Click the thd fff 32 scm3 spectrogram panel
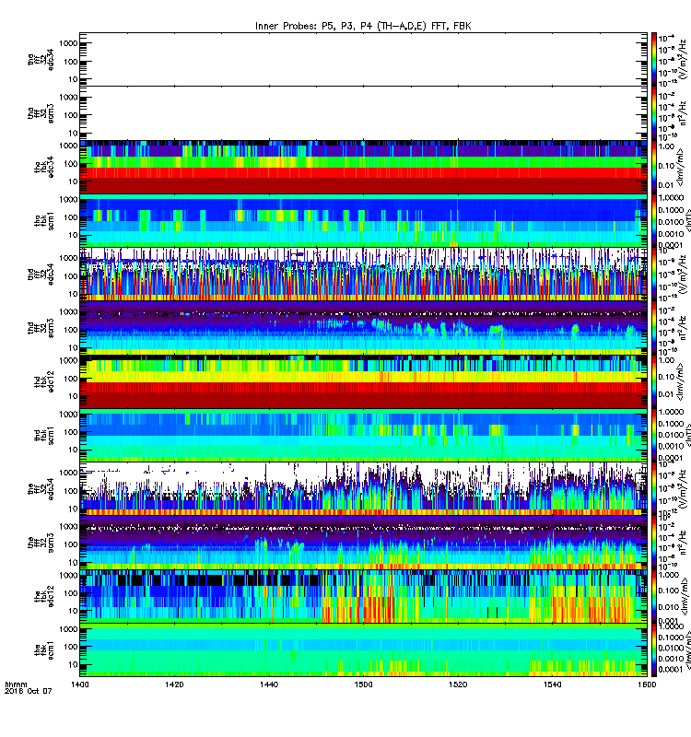The height and width of the screenshot is (737, 691). pyautogui.click(x=363, y=328)
